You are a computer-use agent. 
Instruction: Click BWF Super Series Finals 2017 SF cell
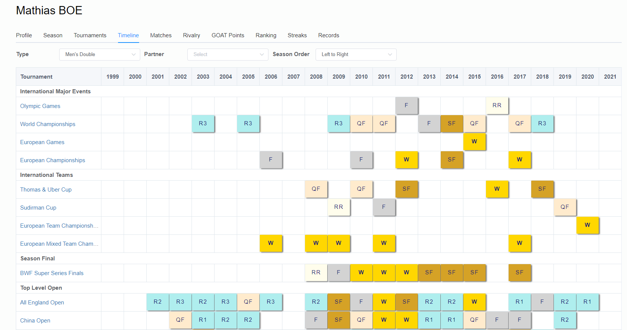[x=520, y=272]
